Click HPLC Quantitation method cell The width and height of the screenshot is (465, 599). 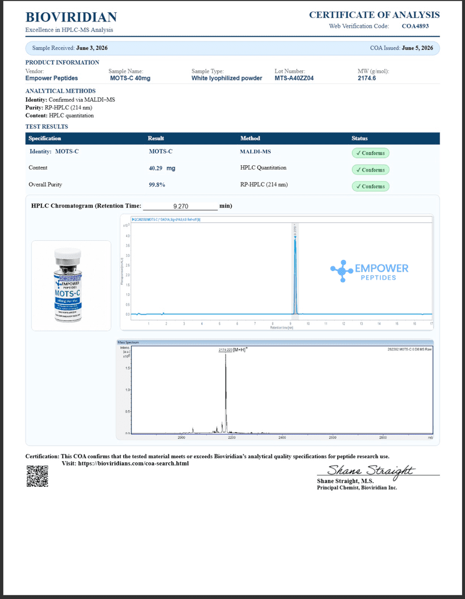263,167
